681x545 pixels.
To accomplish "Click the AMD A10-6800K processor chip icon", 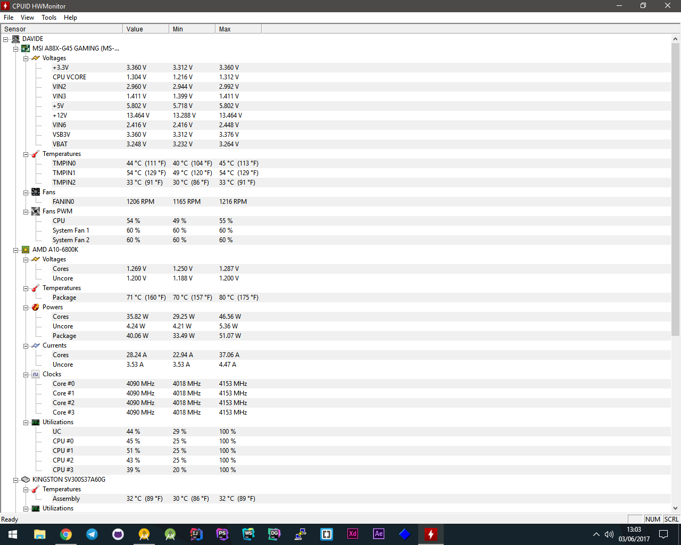I will coord(25,250).
